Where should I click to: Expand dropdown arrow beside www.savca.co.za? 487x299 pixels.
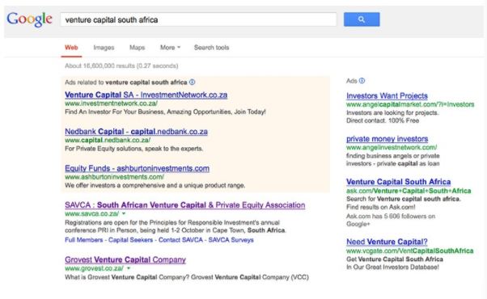[124, 213]
